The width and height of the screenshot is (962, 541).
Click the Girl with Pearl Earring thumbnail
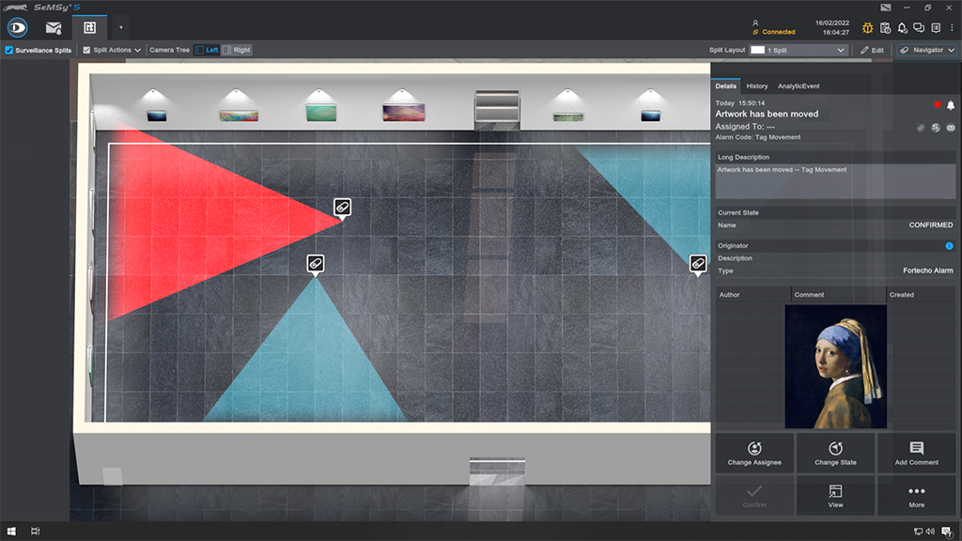(835, 366)
